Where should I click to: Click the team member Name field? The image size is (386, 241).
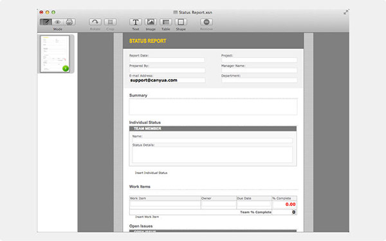212,140
